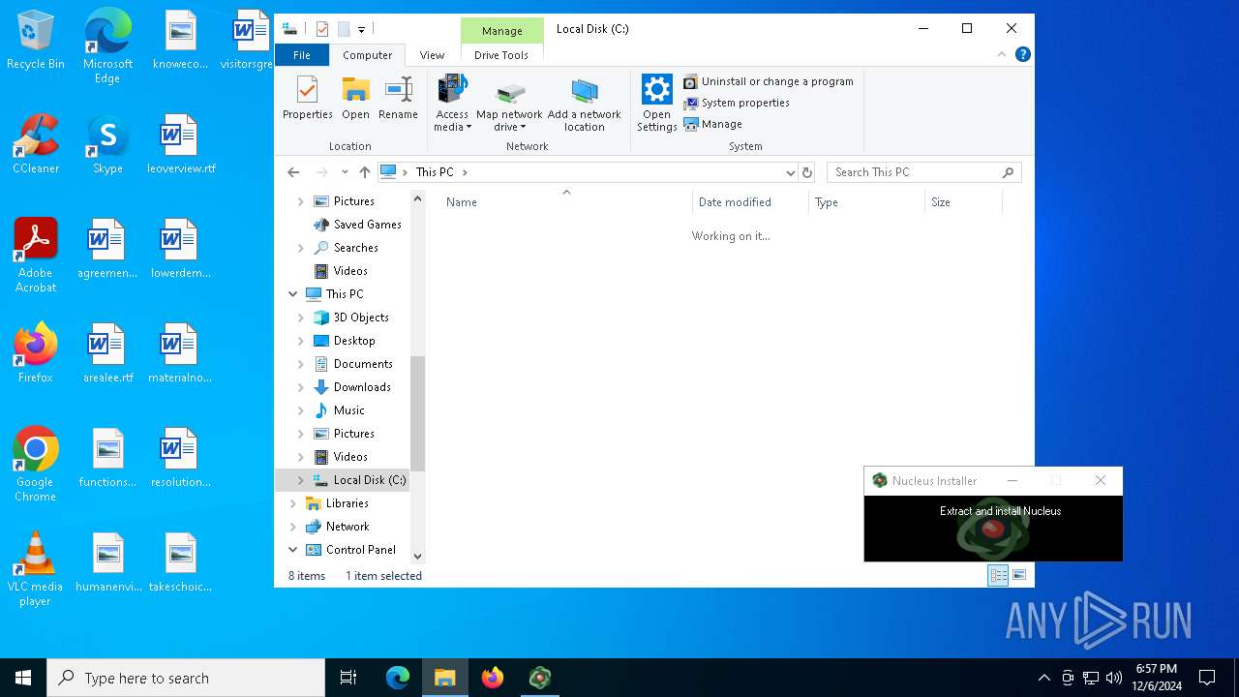The image size is (1239, 697).
Task: Open Settings from the ribbon gear
Action: pyautogui.click(x=656, y=104)
